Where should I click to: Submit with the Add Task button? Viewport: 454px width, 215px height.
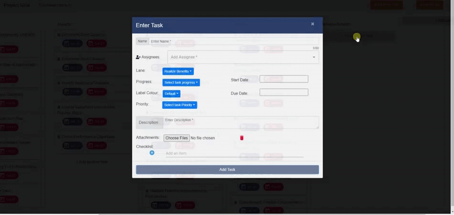pos(227,170)
